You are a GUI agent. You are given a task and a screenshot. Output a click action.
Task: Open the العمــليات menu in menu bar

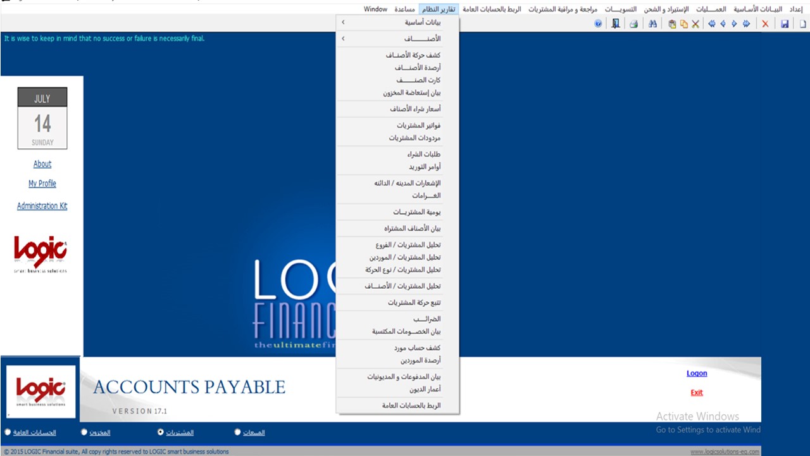click(711, 9)
